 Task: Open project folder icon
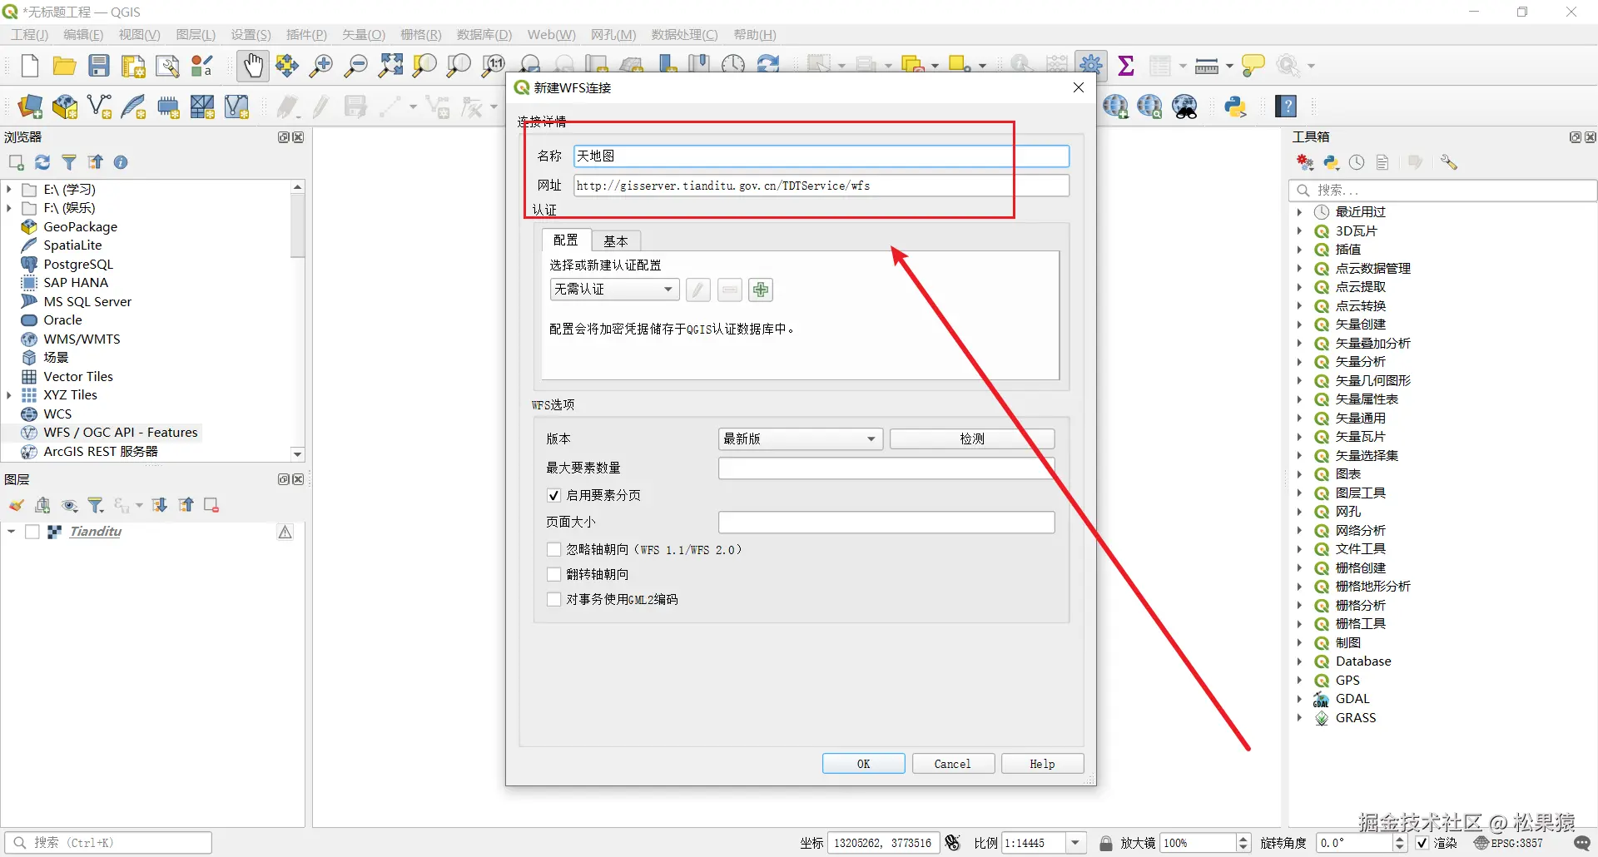point(64,66)
